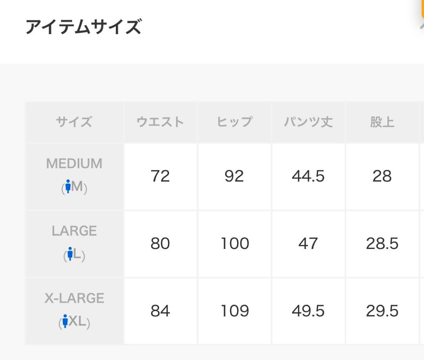Click the X-LARGE waist value 84
The width and height of the screenshot is (424, 360).
[160, 311]
